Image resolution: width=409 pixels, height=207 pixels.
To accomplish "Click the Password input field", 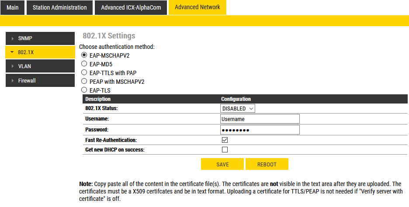I will 260,130.
